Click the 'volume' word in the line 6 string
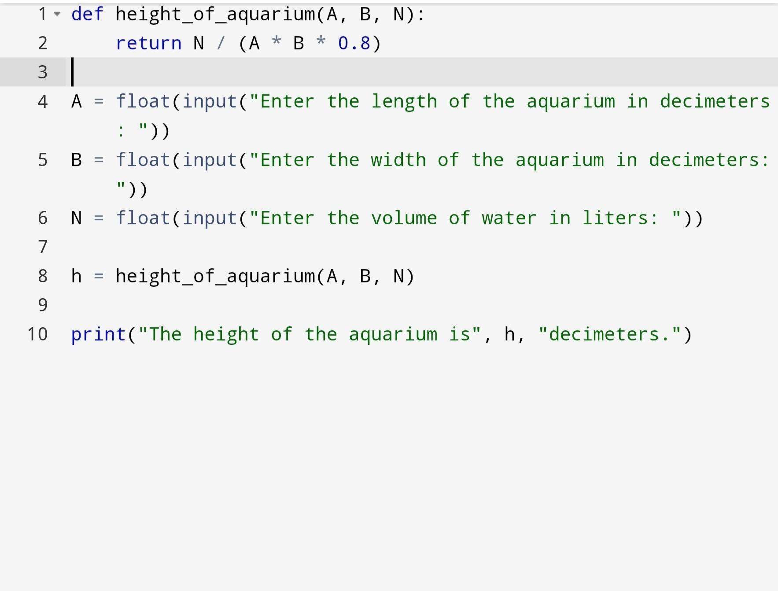Viewport: 778px width, 591px height. click(x=404, y=218)
